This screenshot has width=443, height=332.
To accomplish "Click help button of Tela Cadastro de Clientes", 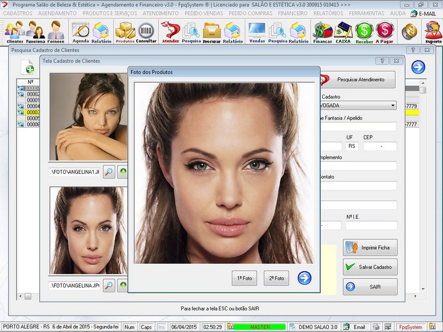I will click(382, 61).
